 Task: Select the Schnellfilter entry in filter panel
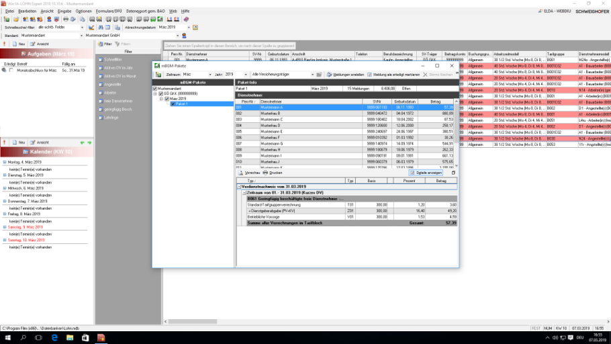click(x=113, y=60)
